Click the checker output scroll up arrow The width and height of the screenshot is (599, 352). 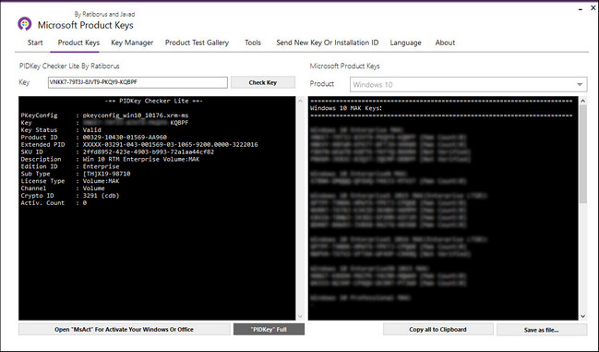pos(300,102)
